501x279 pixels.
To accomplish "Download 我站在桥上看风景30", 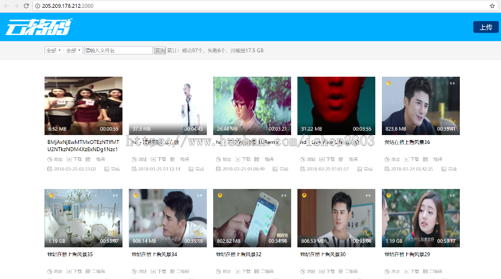I will (327, 271).
